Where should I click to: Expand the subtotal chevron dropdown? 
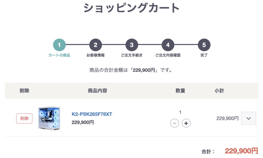(248, 118)
